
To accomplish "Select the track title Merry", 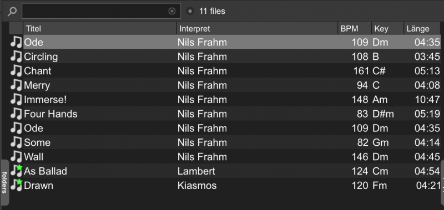I will tap(37, 85).
